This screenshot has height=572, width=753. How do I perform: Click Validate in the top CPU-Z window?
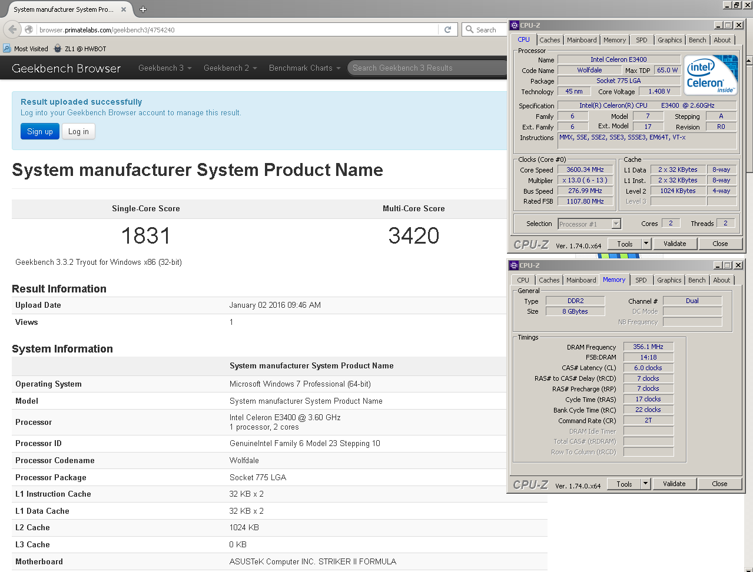(x=675, y=244)
